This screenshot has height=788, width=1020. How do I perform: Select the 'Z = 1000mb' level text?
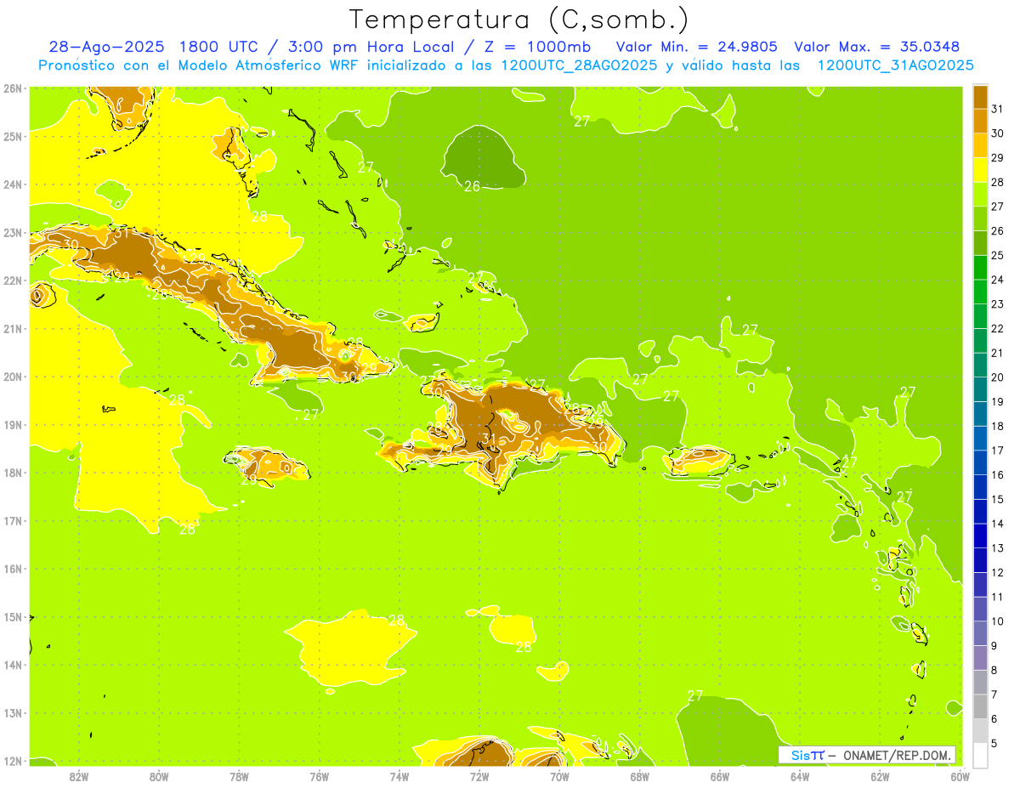point(538,47)
